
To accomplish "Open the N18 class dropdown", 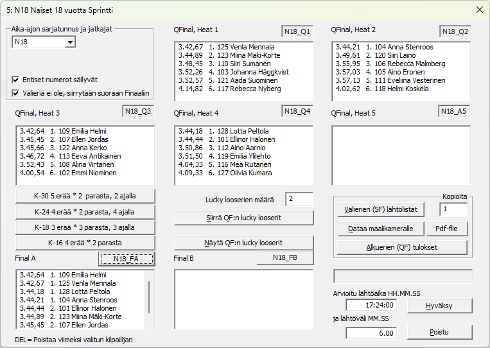I will pyautogui.click(x=70, y=42).
